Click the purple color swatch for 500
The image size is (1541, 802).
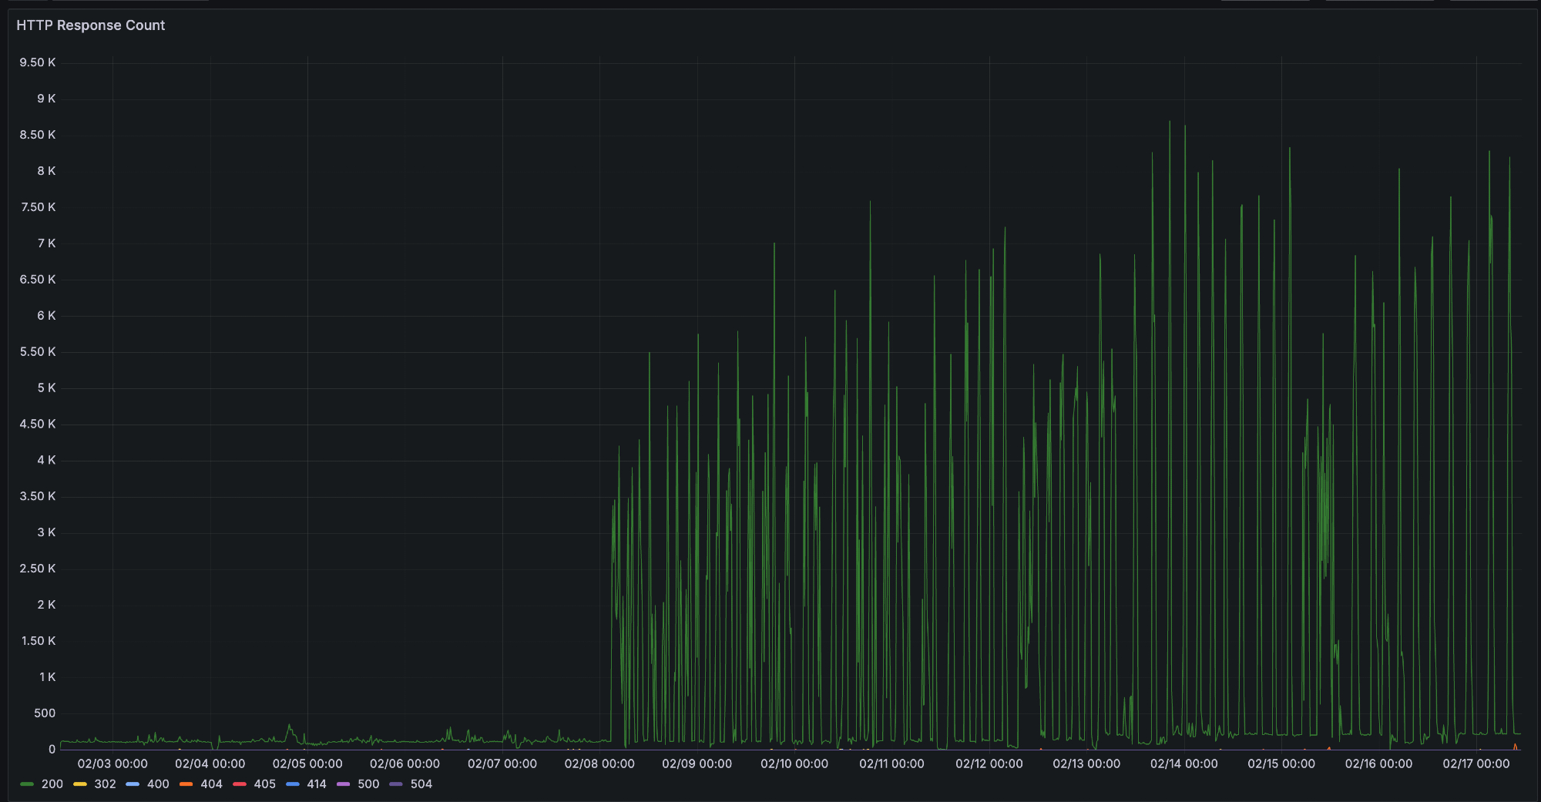pos(344,784)
